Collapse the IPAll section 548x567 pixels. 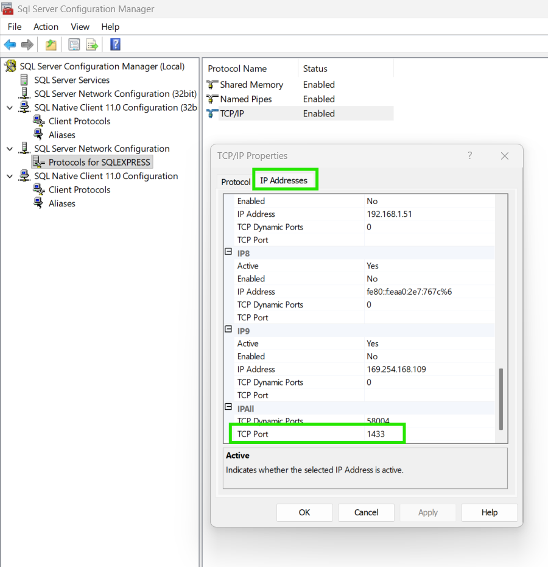[x=228, y=407]
